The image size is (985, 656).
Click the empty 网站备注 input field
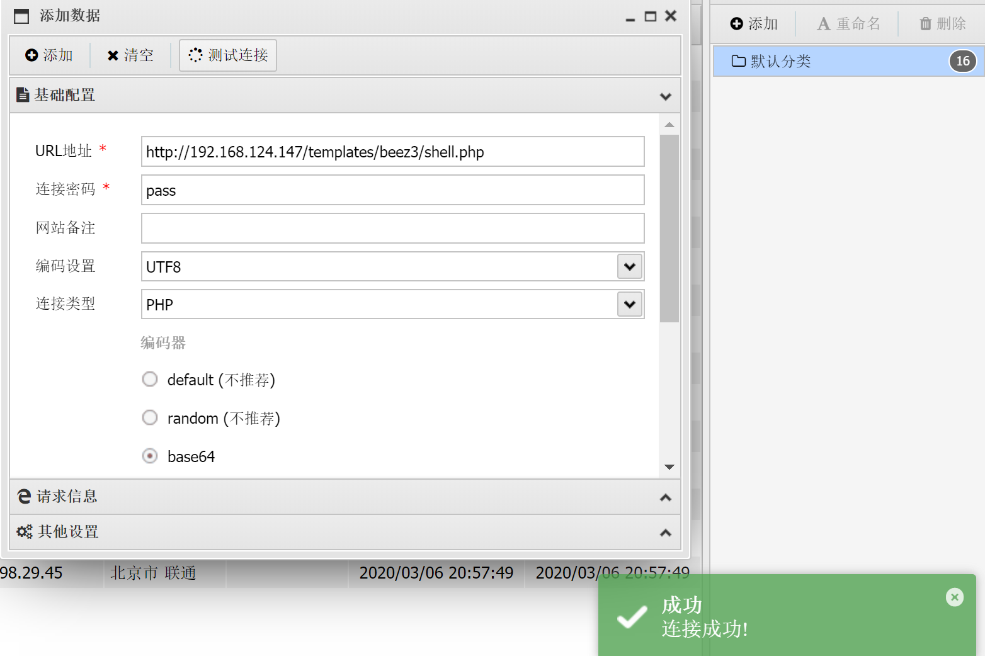pyautogui.click(x=392, y=228)
